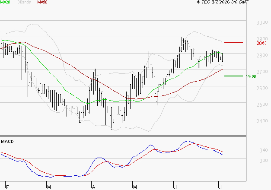Click the TEC 5/7/2026 timestamp text
This screenshot has width=271, height=190.
coord(223,2)
